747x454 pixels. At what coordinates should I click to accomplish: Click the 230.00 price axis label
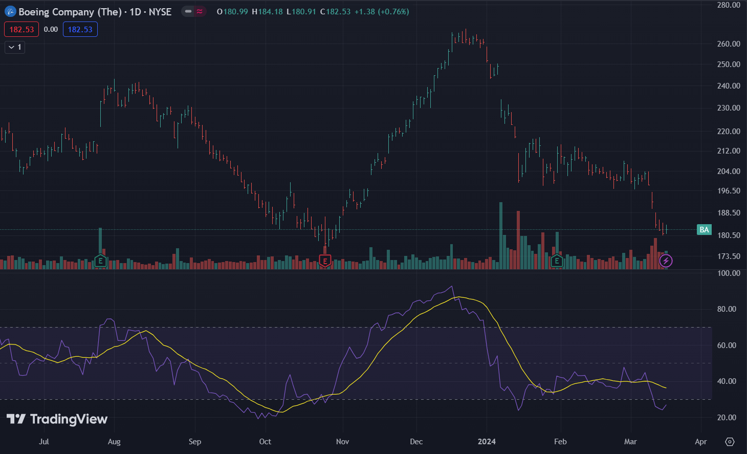[x=729, y=108]
